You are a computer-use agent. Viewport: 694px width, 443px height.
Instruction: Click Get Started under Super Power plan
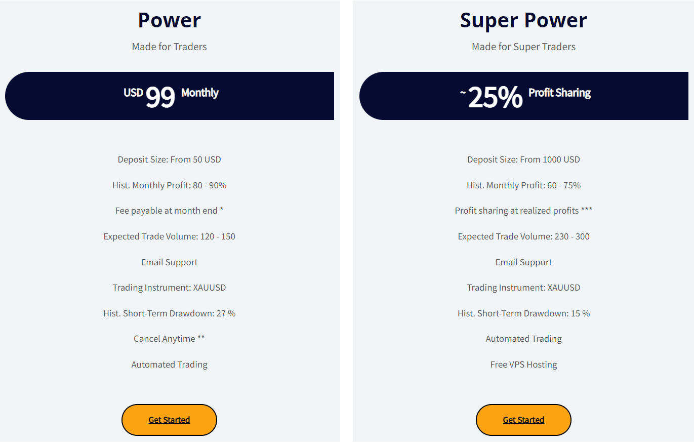(523, 420)
